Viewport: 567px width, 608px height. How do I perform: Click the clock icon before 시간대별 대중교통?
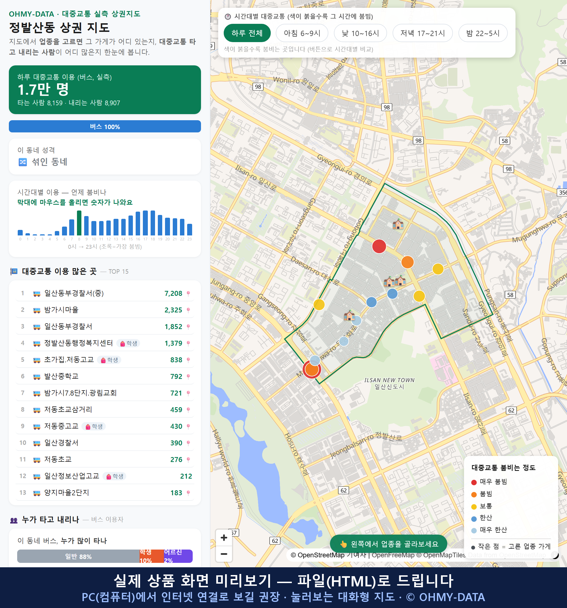coord(228,17)
